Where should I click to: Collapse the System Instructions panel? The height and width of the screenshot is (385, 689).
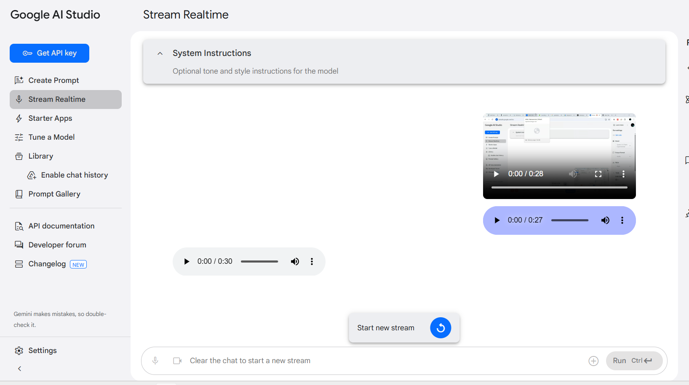160,53
